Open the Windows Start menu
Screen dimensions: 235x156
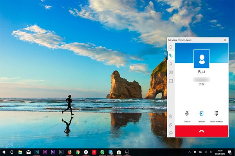tap(4, 152)
